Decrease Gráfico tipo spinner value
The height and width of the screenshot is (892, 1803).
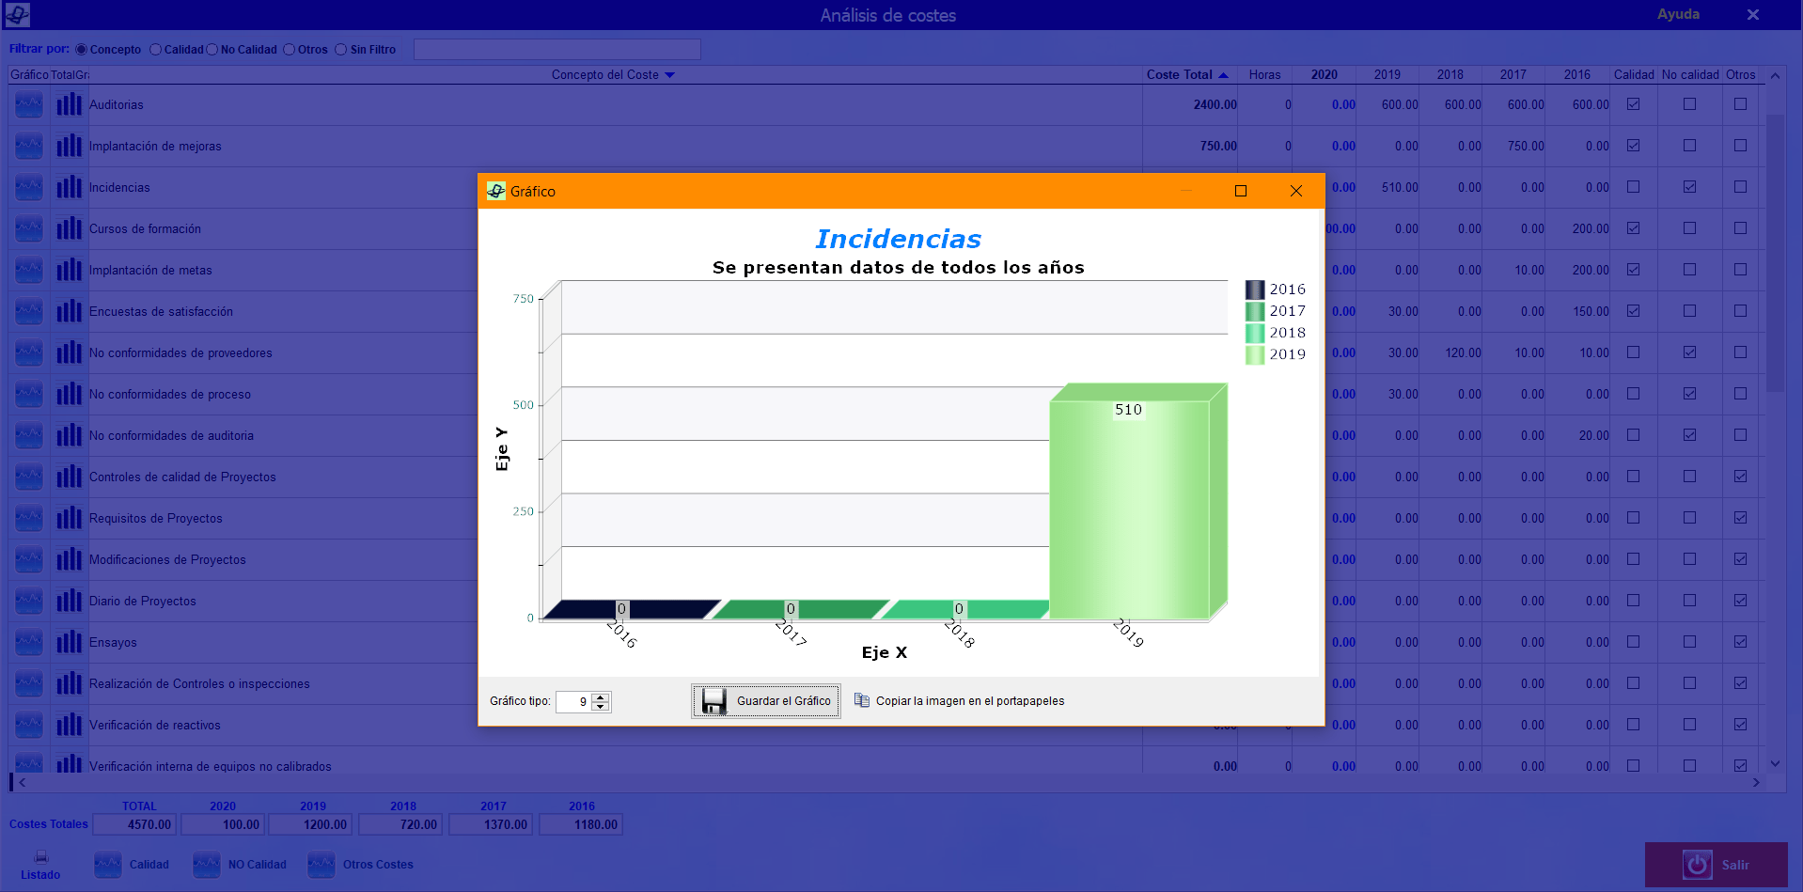coord(601,706)
